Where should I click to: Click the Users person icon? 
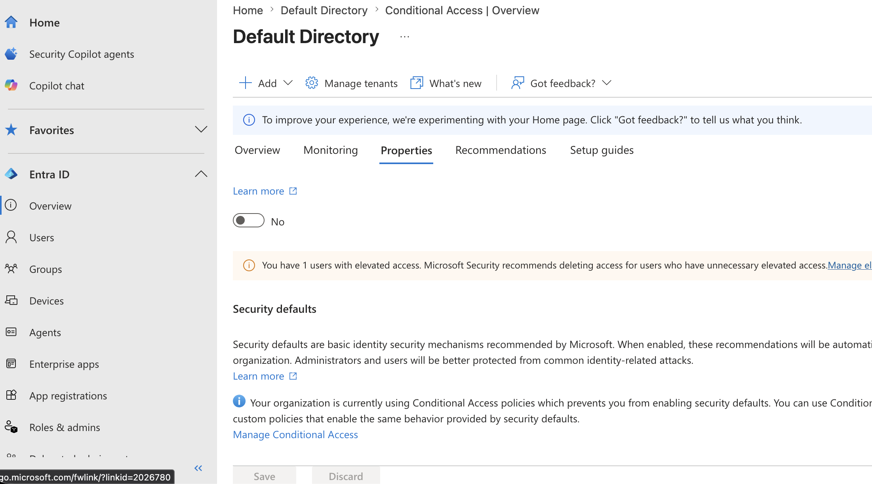[x=11, y=237]
